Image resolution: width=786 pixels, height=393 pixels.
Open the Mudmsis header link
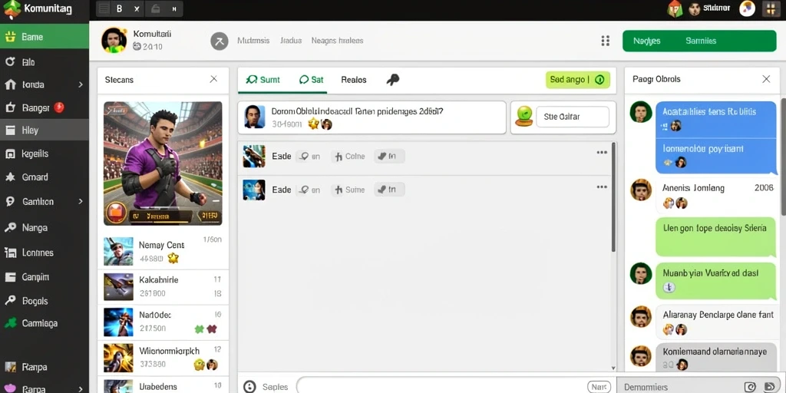coord(253,41)
